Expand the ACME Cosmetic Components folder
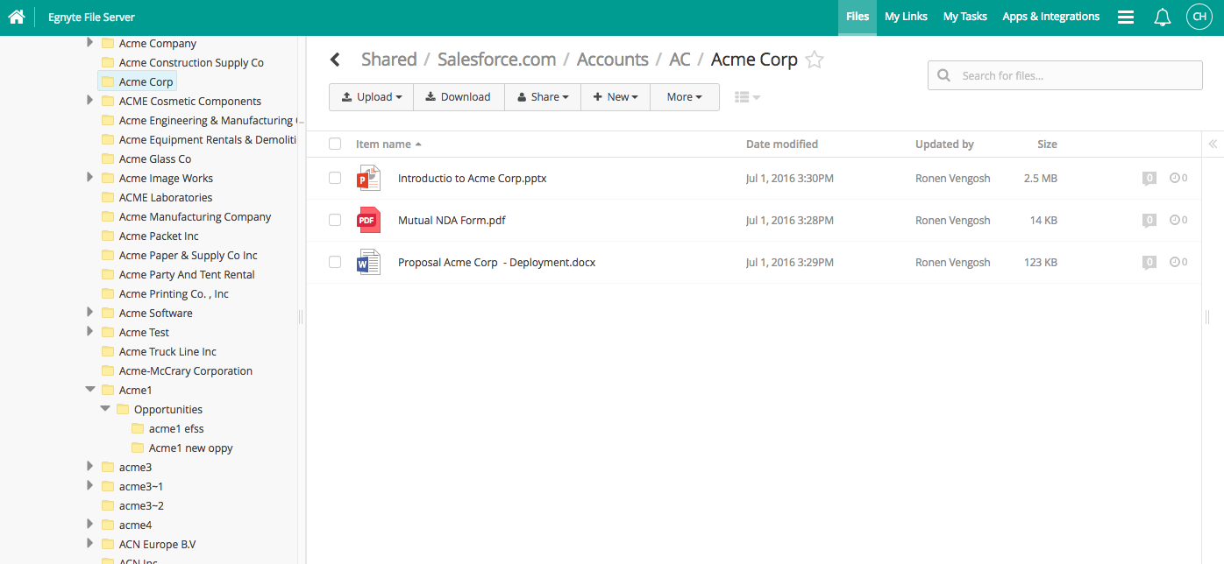 click(89, 101)
